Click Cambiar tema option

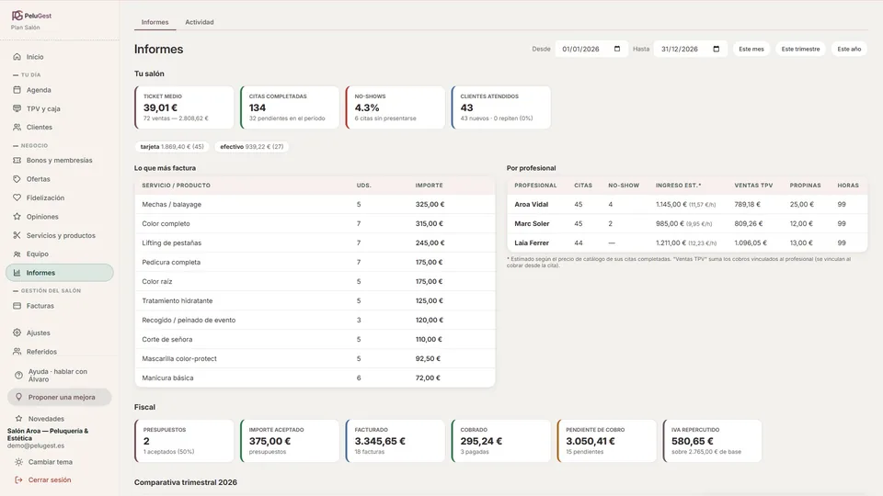click(x=50, y=462)
